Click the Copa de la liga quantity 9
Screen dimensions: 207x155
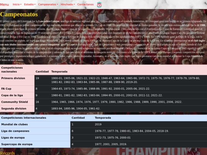(36, 95)
